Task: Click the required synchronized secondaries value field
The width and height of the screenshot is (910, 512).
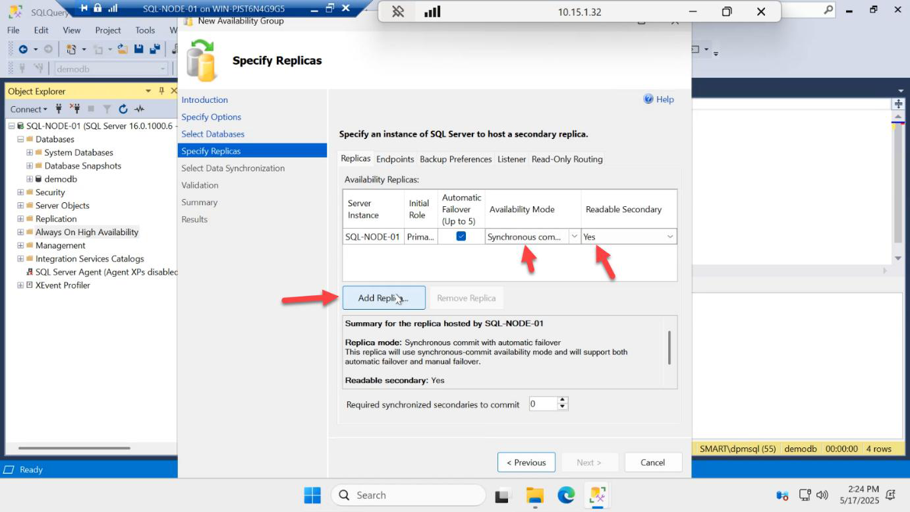Action: [544, 404]
